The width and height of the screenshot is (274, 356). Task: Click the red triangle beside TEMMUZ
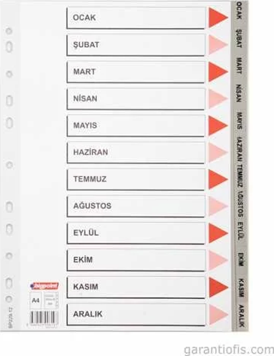point(218,179)
